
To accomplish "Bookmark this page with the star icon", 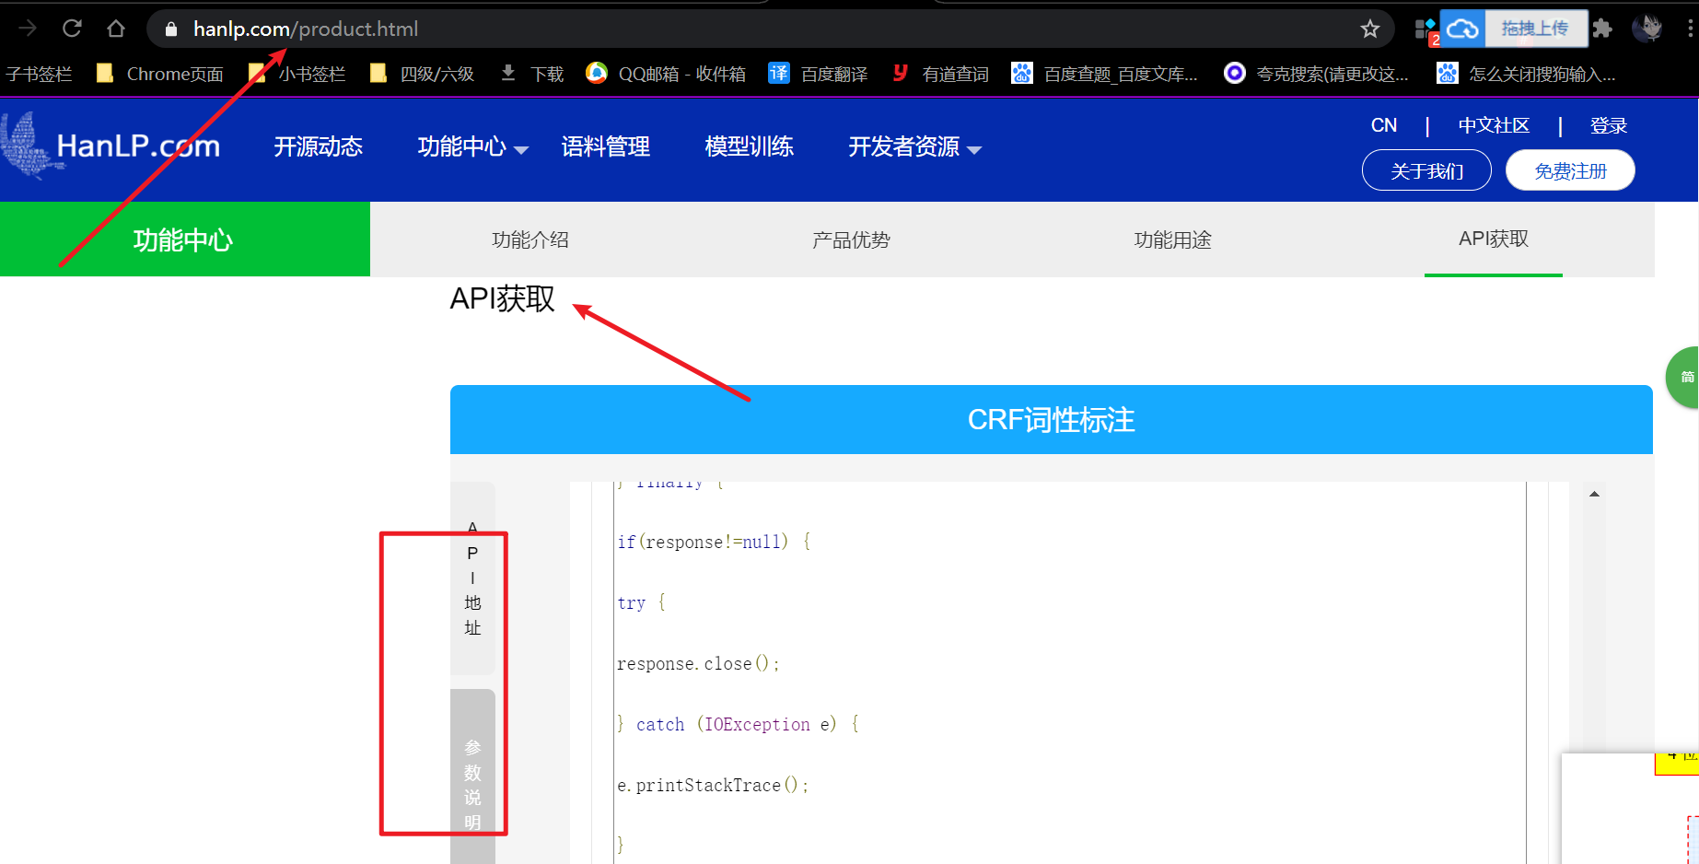I will click(x=1371, y=29).
